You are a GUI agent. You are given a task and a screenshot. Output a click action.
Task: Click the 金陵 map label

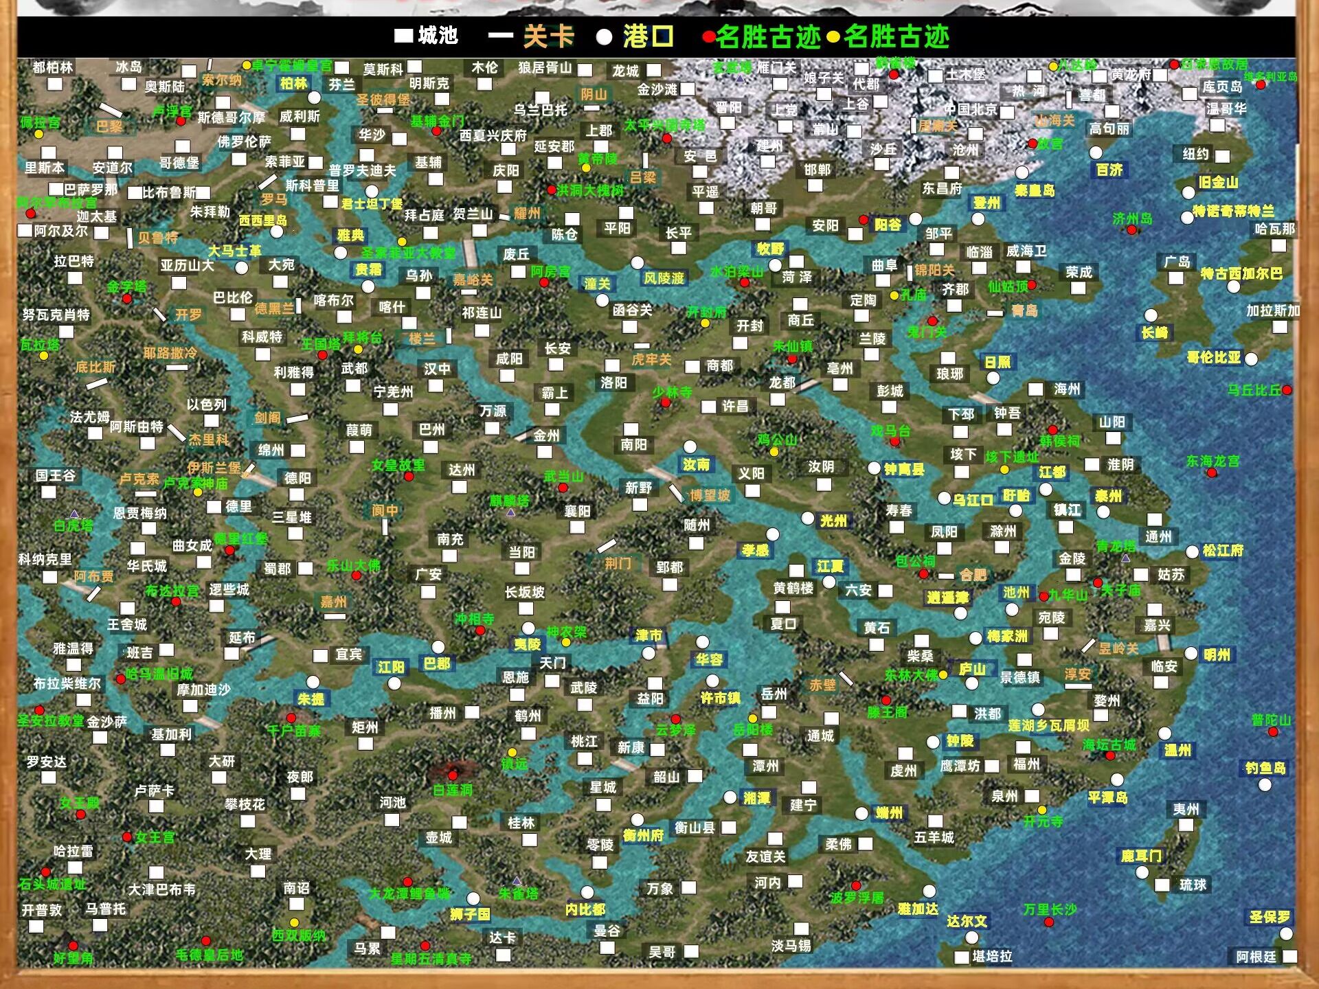pyautogui.click(x=1072, y=559)
